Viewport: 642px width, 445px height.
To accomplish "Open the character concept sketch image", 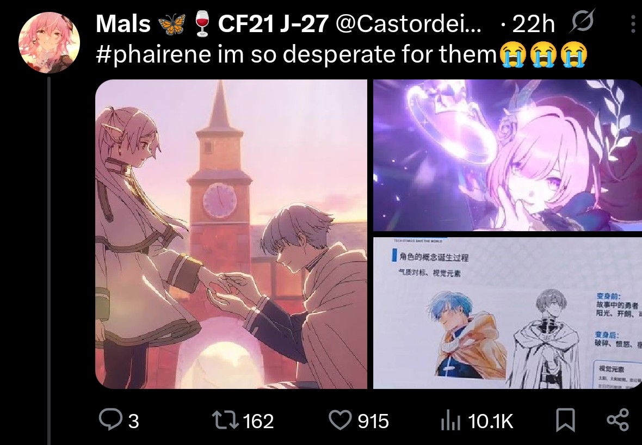I will (x=508, y=313).
